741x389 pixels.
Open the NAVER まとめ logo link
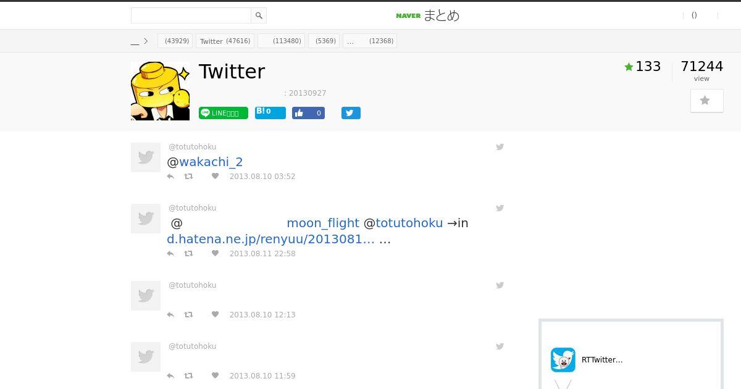click(x=428, y=15)
